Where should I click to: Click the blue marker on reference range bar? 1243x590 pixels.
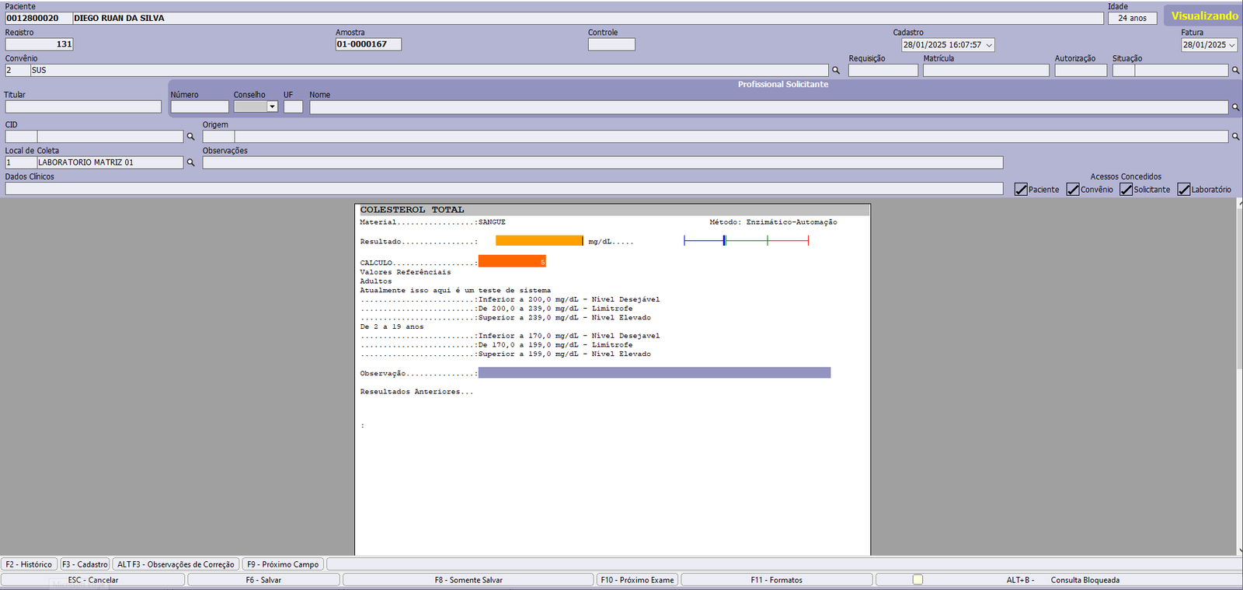[x=724, y=241]
